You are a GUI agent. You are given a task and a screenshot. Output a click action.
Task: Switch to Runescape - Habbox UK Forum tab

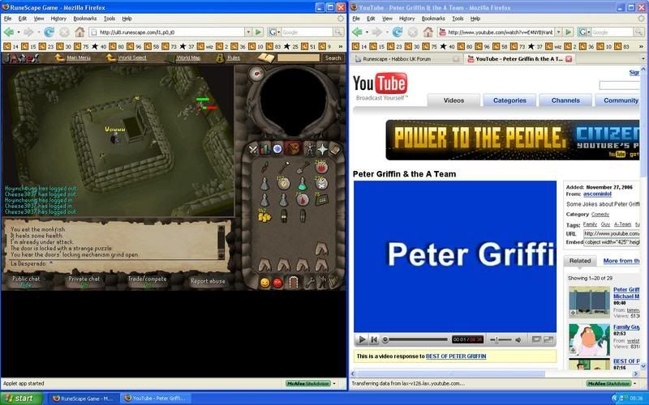[x=407, y=59]
